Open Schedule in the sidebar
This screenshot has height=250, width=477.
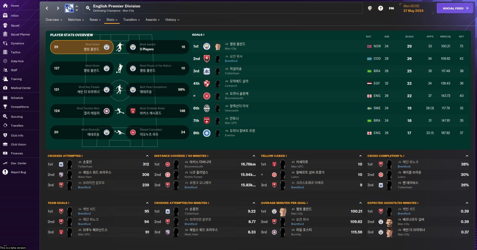tap(17, 98)
